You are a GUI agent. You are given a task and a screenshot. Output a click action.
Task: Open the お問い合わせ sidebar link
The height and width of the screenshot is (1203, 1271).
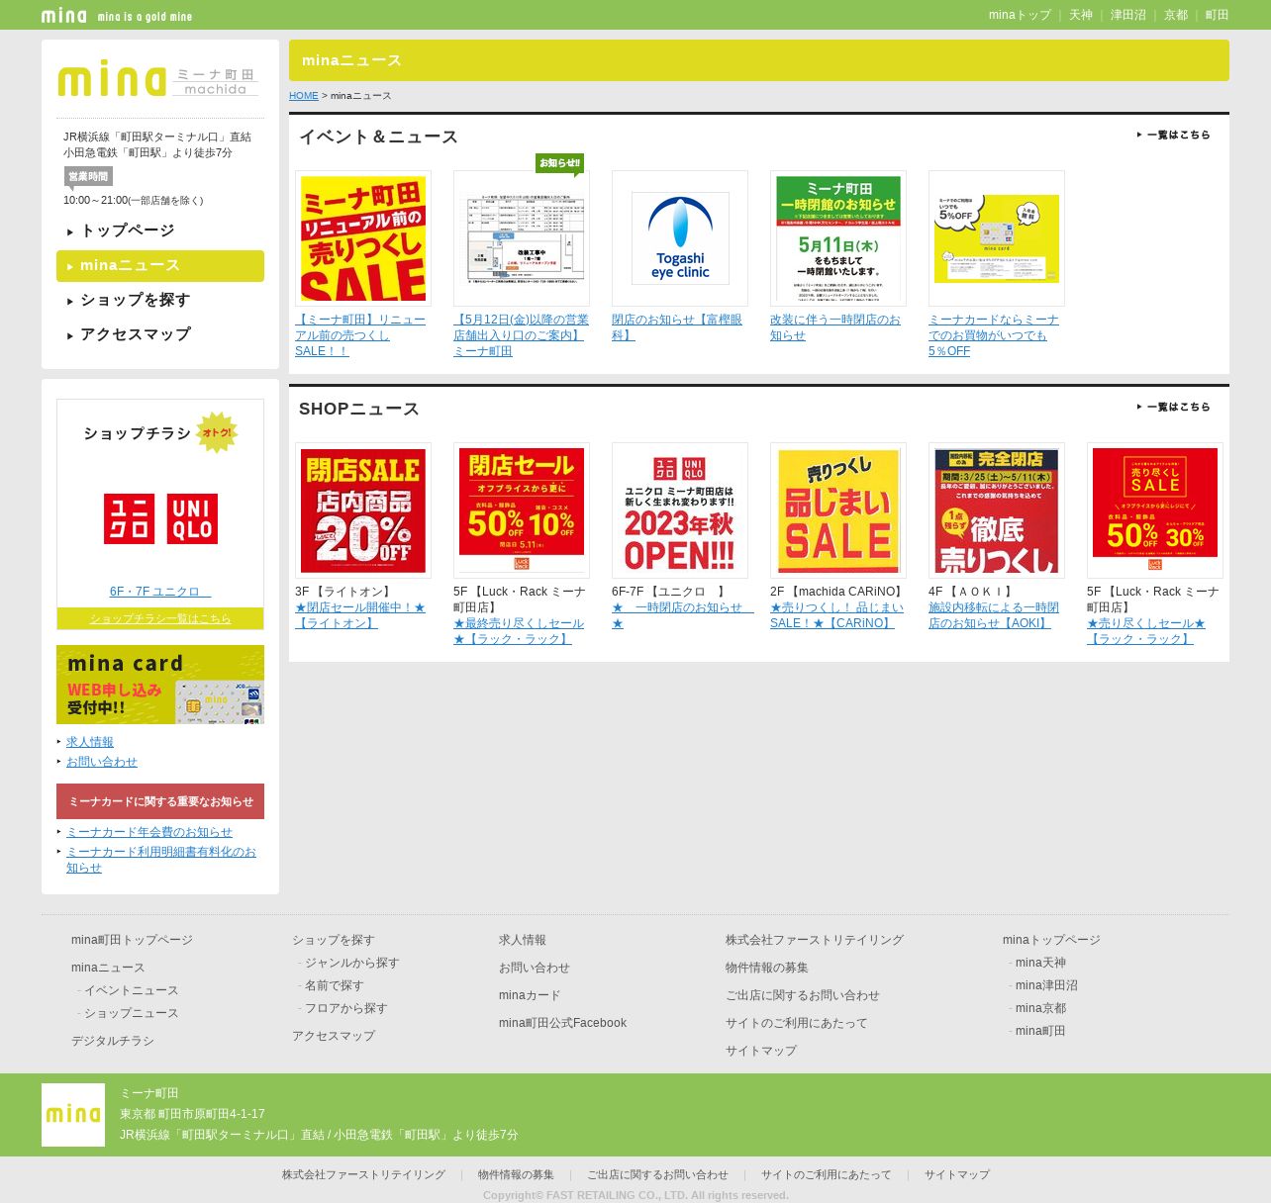[x=102, y=762]
